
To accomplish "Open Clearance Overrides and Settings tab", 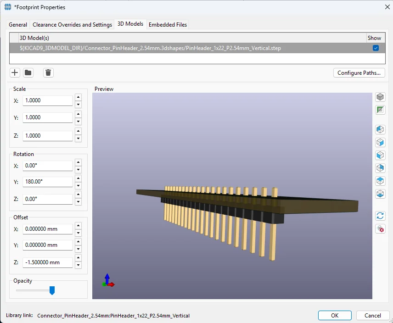I will [x=72, y=24].
